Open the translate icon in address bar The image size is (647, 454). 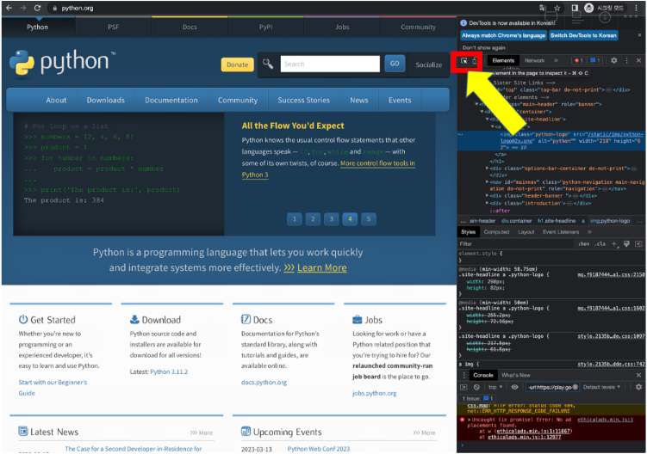click(543, 8)
